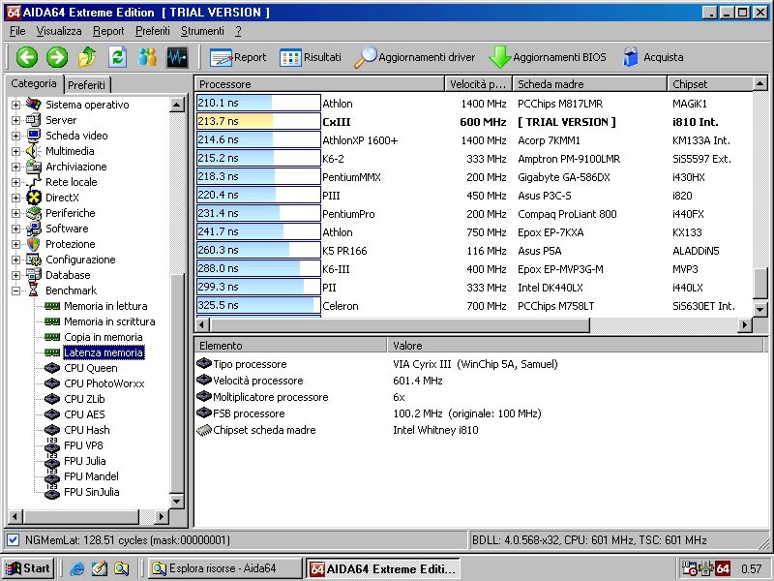Click the Acquista toolbar icon
The image size is (774, 581).
tap(631, 57)
